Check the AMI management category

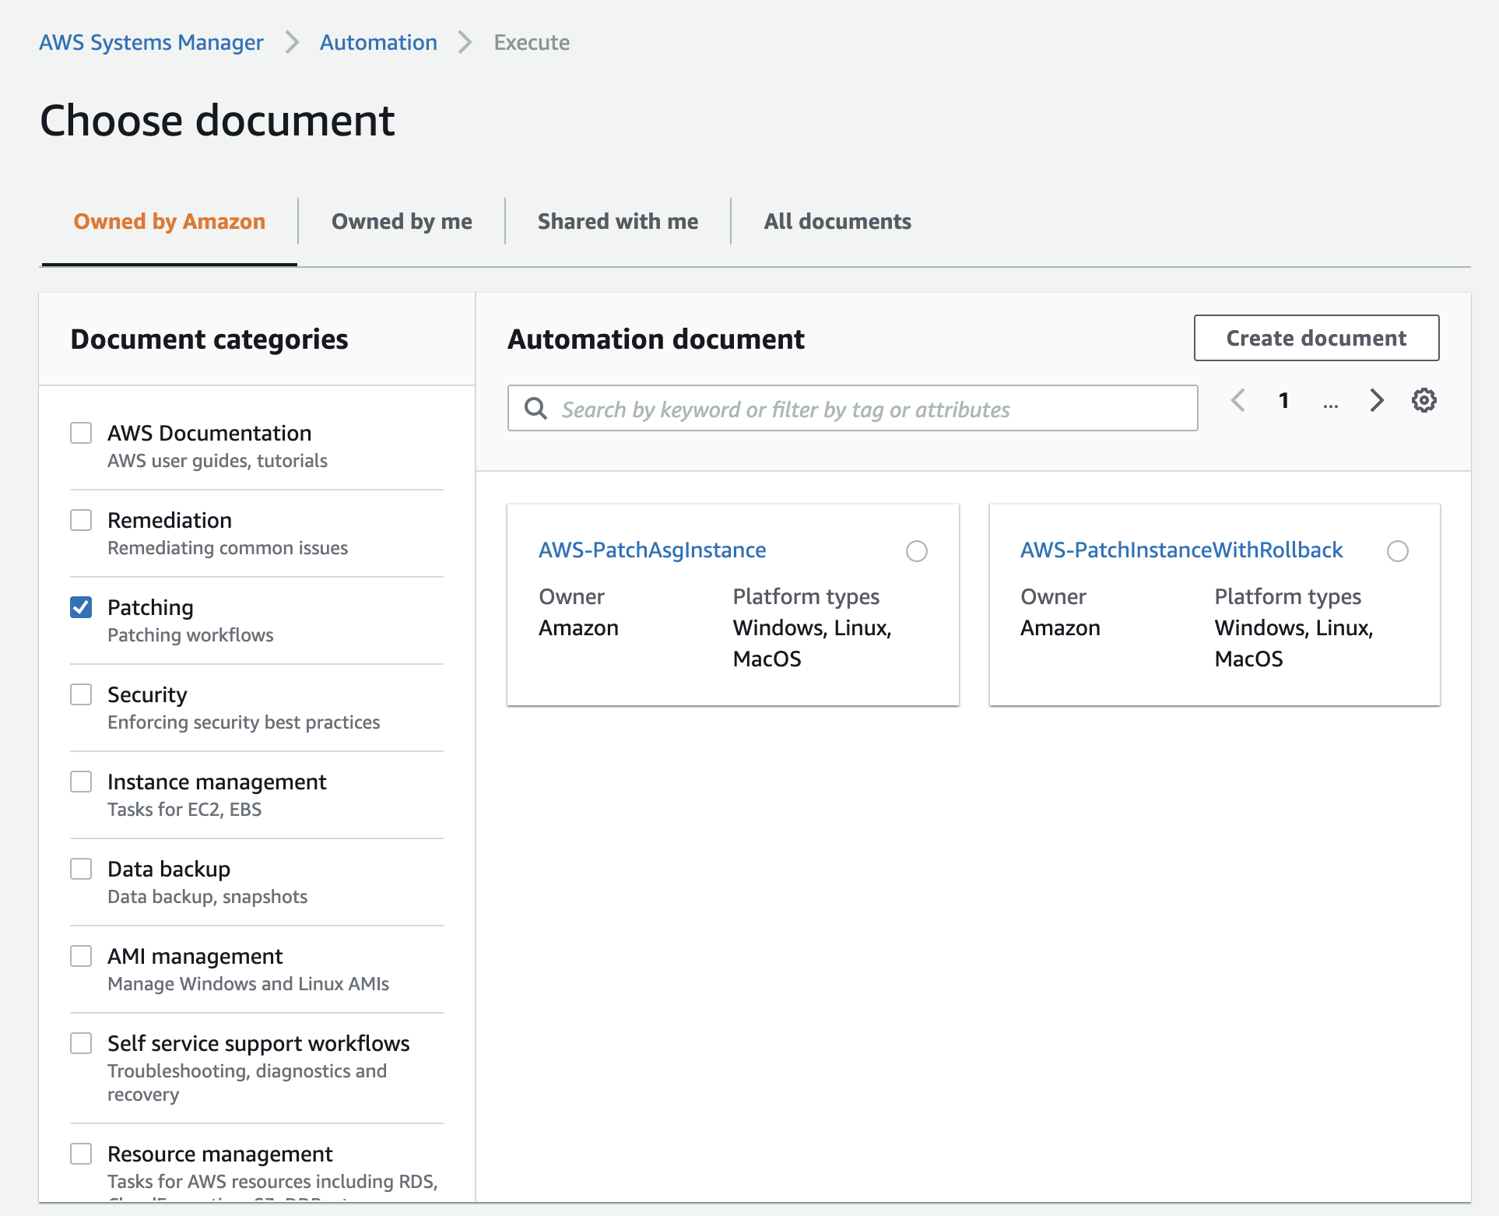pos(81,956)
